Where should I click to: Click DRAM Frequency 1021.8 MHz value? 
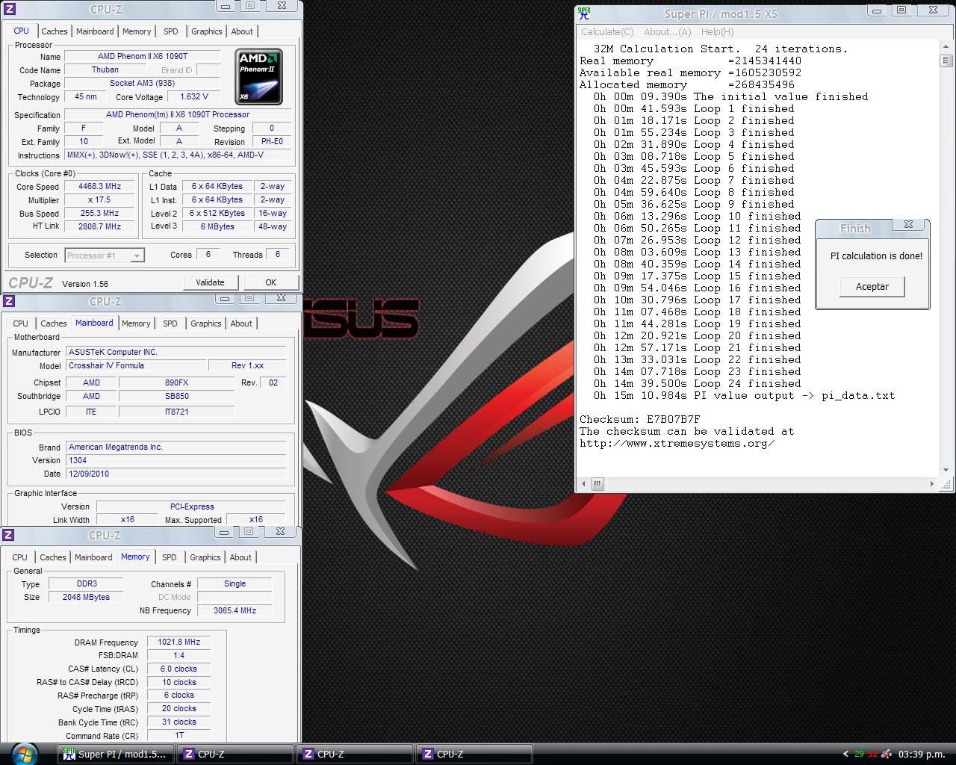click(179, 642)
